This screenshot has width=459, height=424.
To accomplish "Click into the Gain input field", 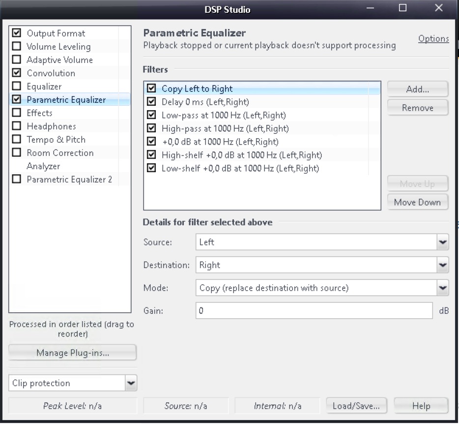I will (x=314, y=310).
